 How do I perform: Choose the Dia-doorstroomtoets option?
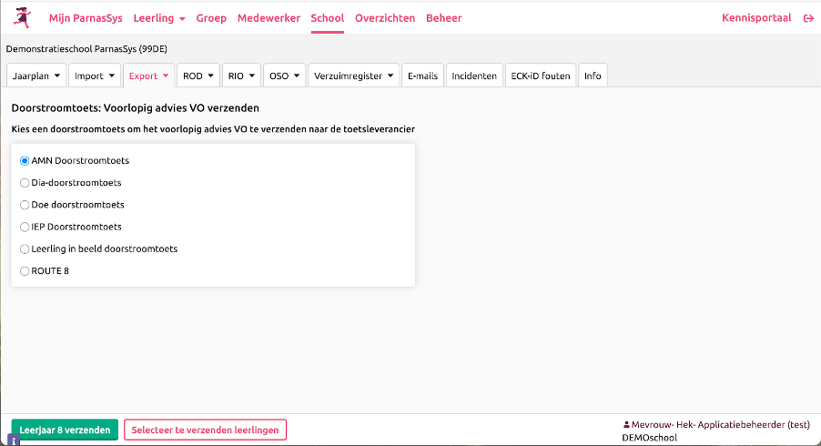tap(25, 183)
